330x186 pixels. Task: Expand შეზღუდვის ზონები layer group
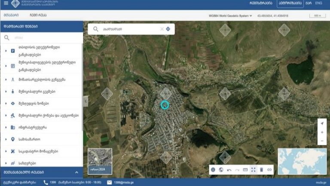point(6,103)
